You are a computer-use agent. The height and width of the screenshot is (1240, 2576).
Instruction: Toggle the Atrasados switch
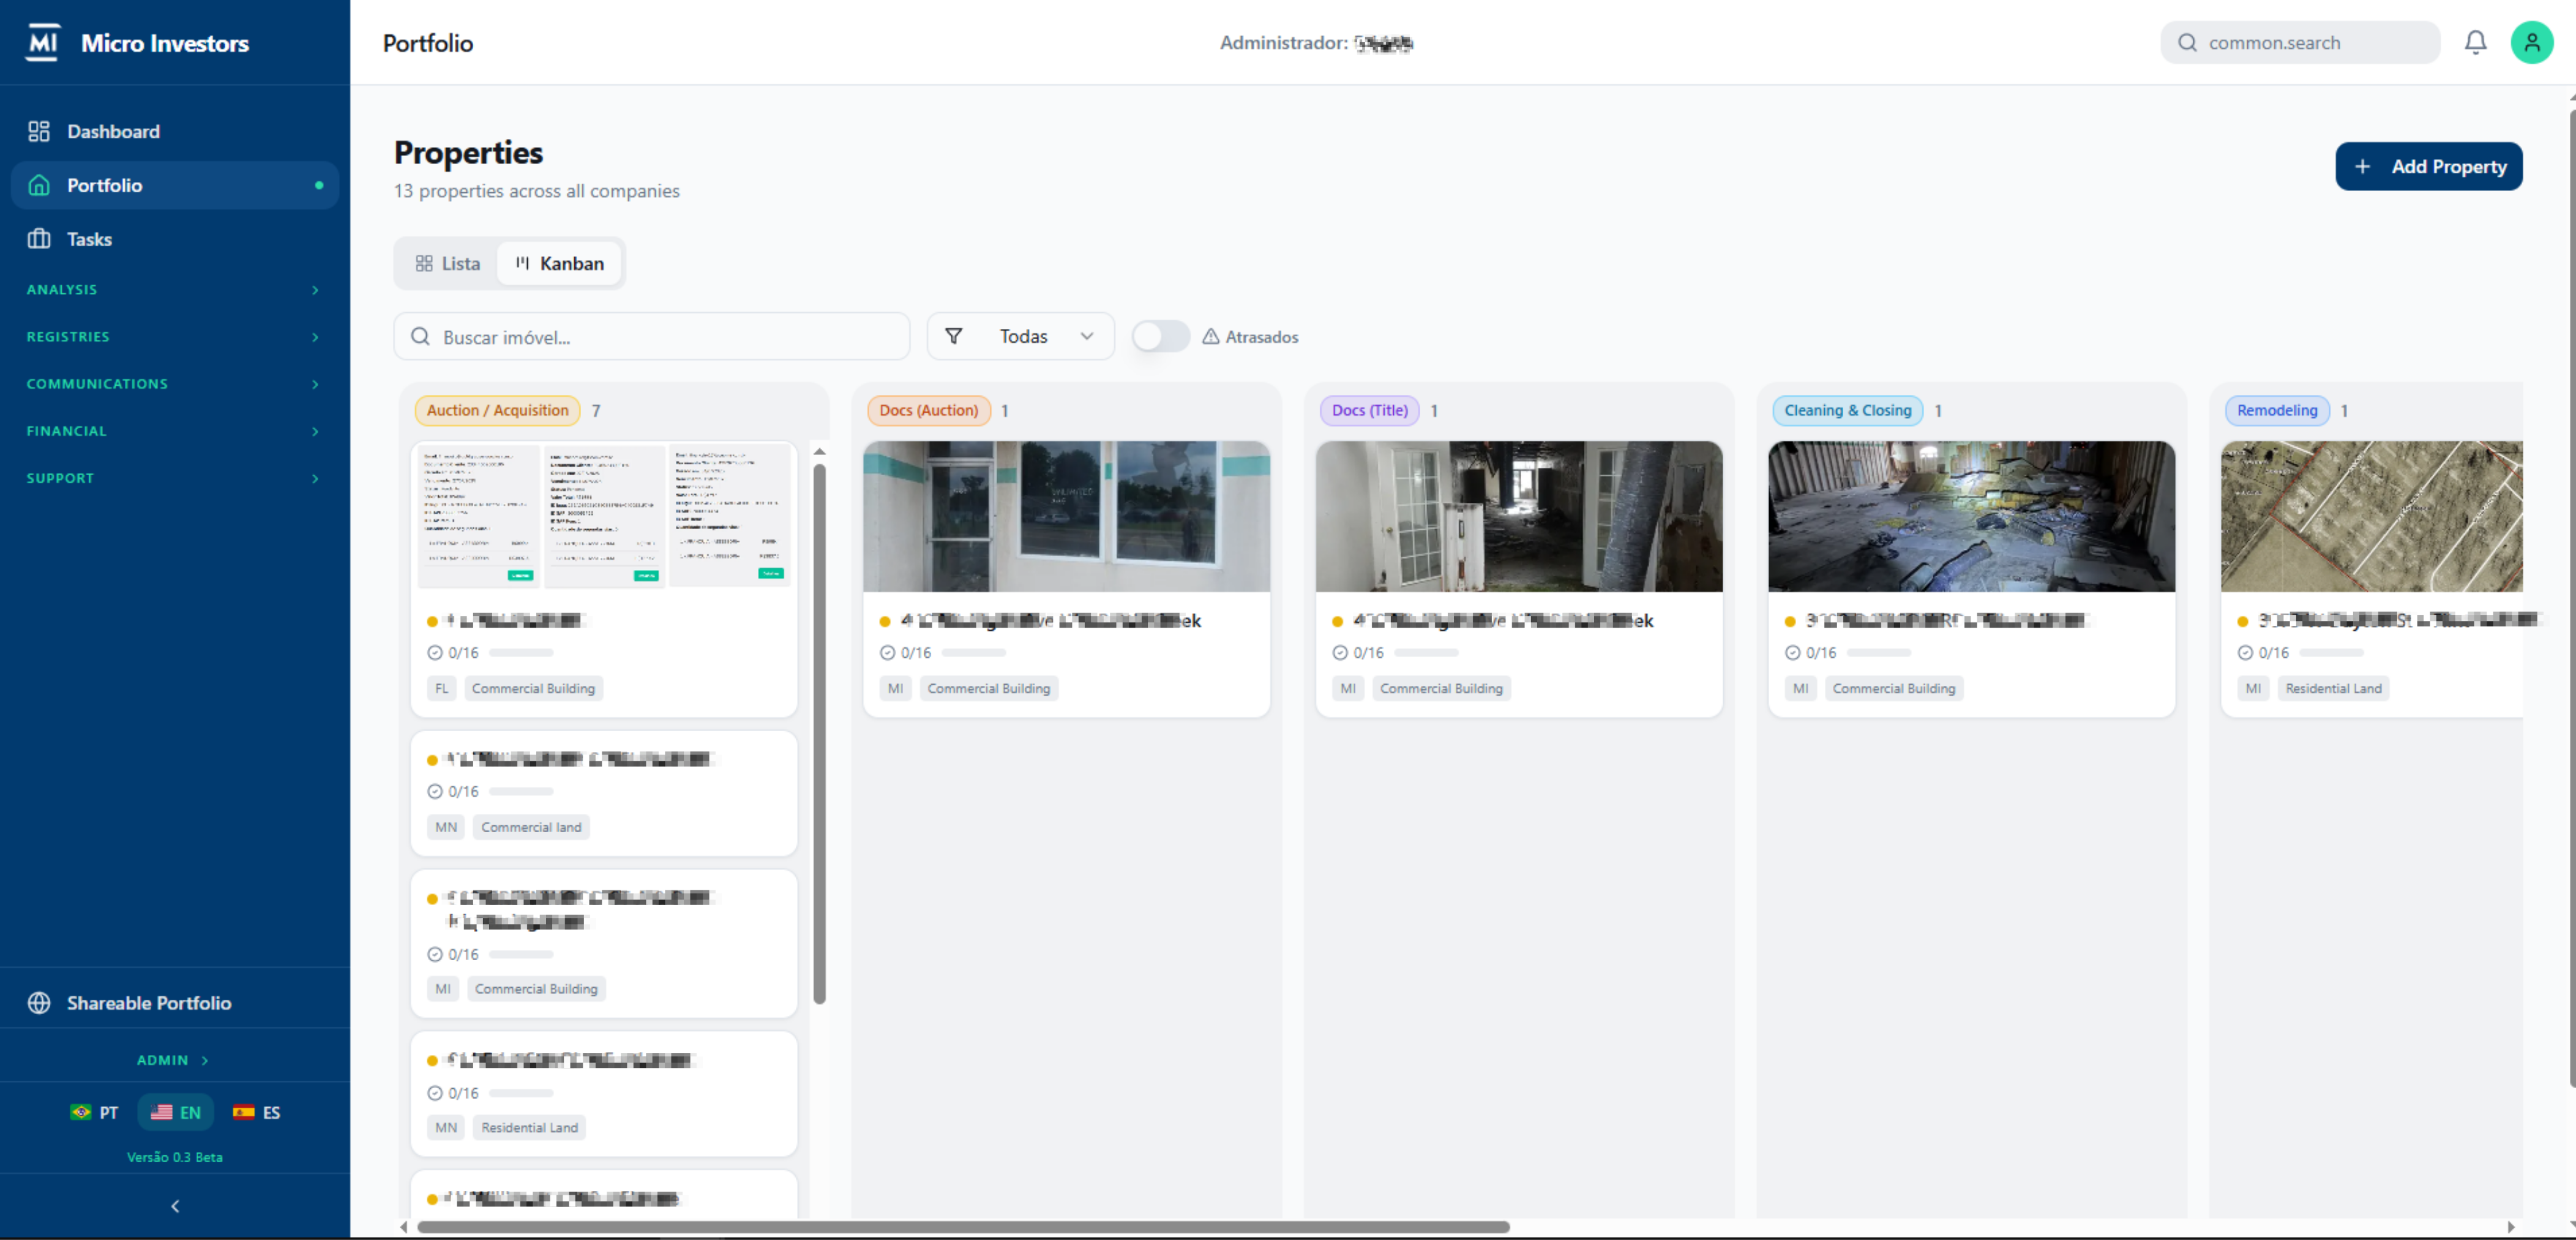1160,336
